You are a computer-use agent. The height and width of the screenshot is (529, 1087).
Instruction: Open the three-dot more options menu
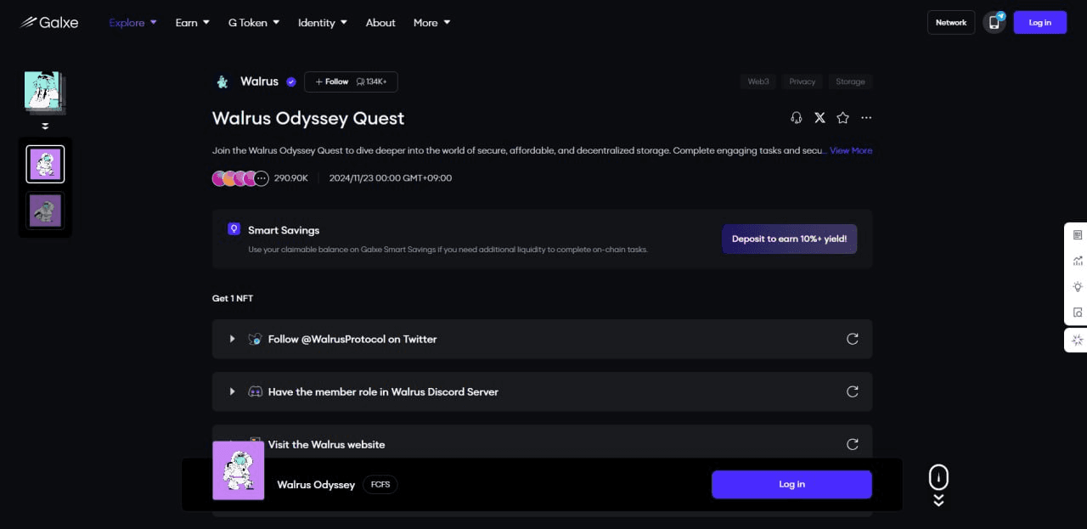tap(866, 118)
